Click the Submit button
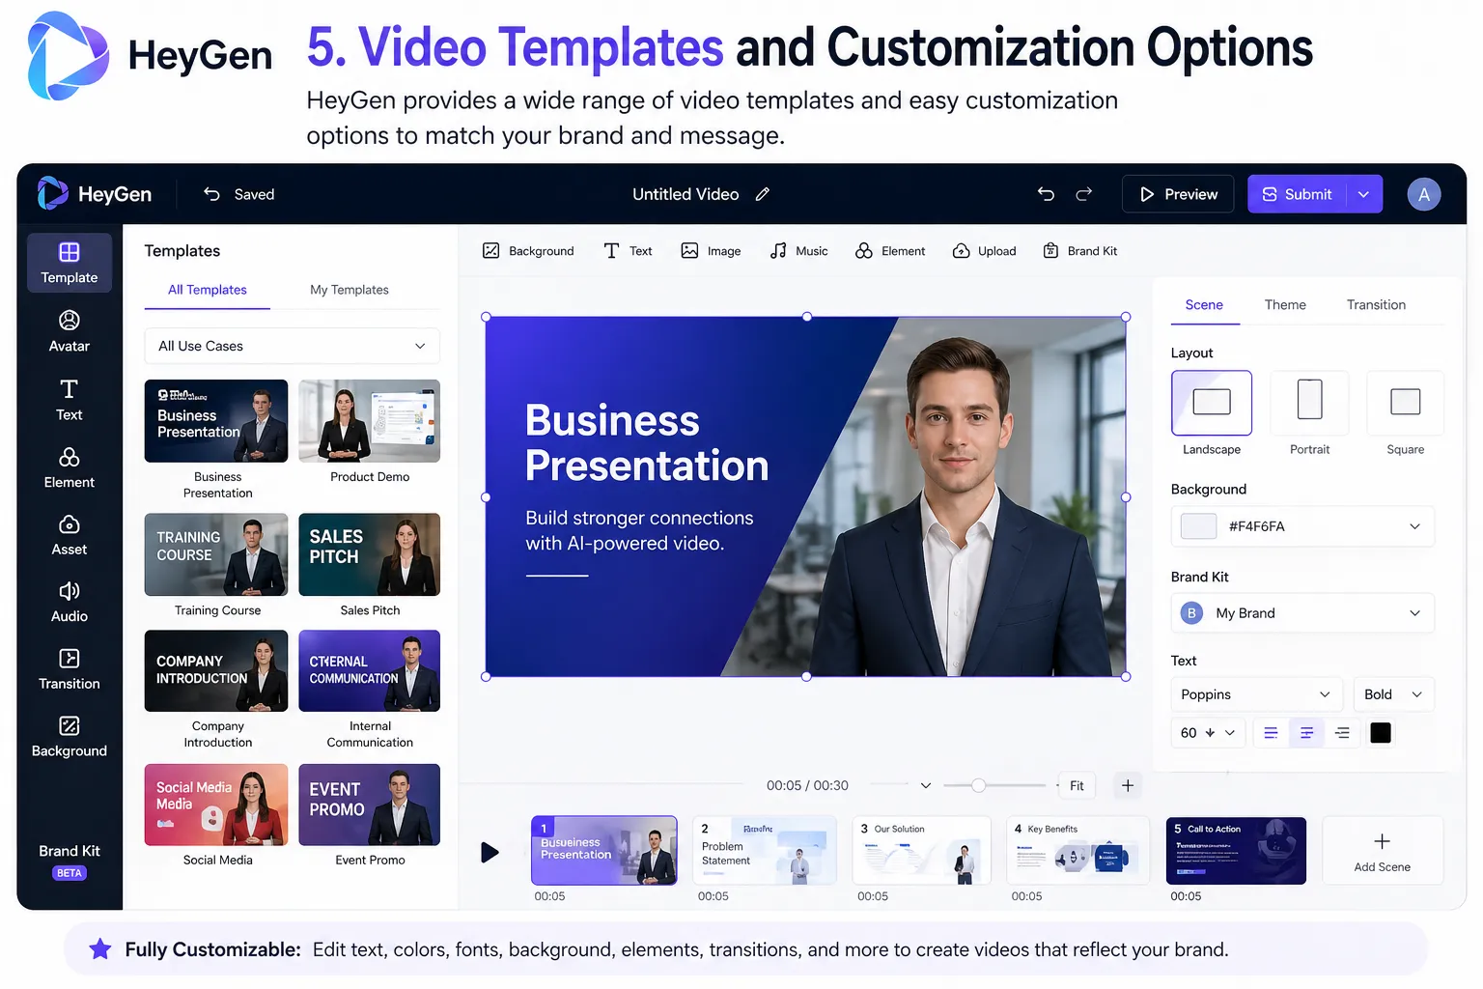The width and height of the screenshot is (1483, 989). [1297, 194]
